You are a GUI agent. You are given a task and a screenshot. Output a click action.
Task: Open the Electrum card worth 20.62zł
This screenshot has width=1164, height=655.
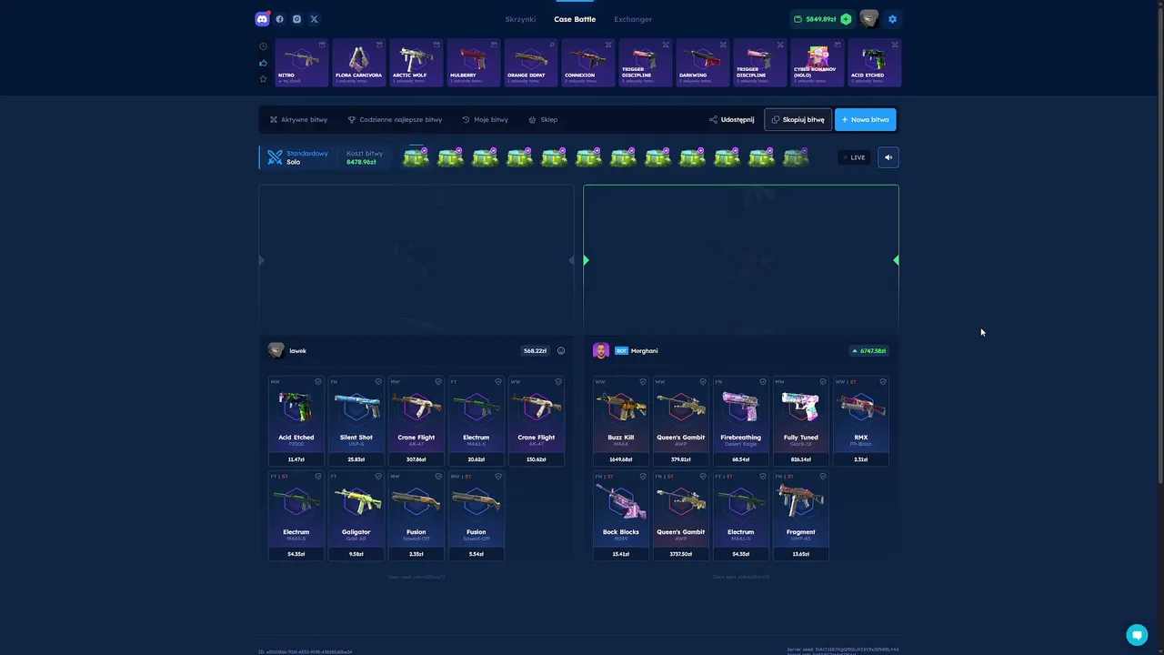click(476, 421)
